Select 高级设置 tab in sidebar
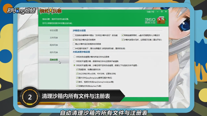The image size is (207, 116). click(54, 60)
